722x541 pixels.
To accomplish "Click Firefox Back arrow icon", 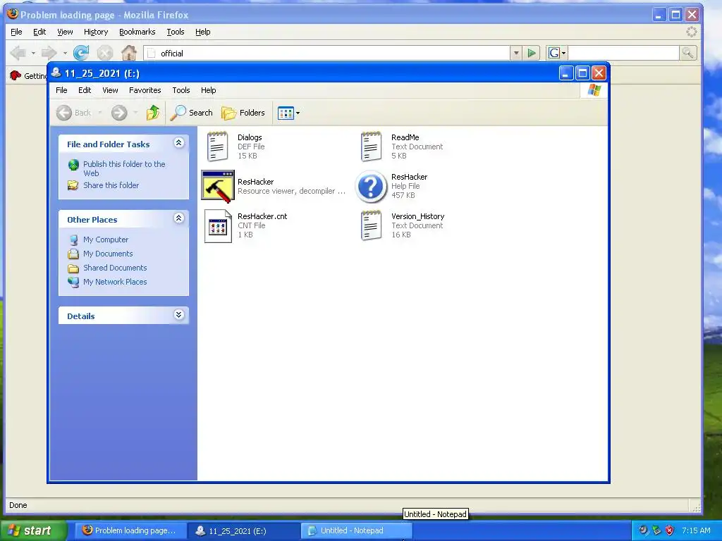I will [x=18, y=53].
